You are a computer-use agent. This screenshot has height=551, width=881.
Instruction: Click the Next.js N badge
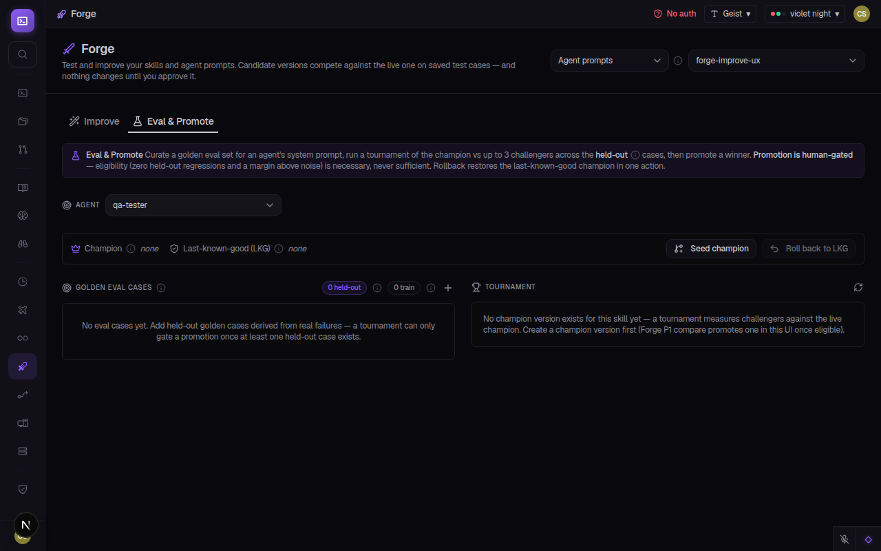tap(26, 526)
